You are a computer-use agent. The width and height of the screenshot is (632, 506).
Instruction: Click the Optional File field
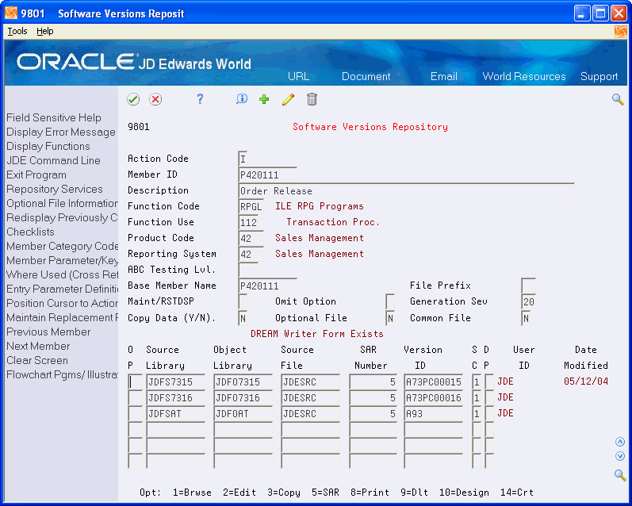[x=390, y=319]
